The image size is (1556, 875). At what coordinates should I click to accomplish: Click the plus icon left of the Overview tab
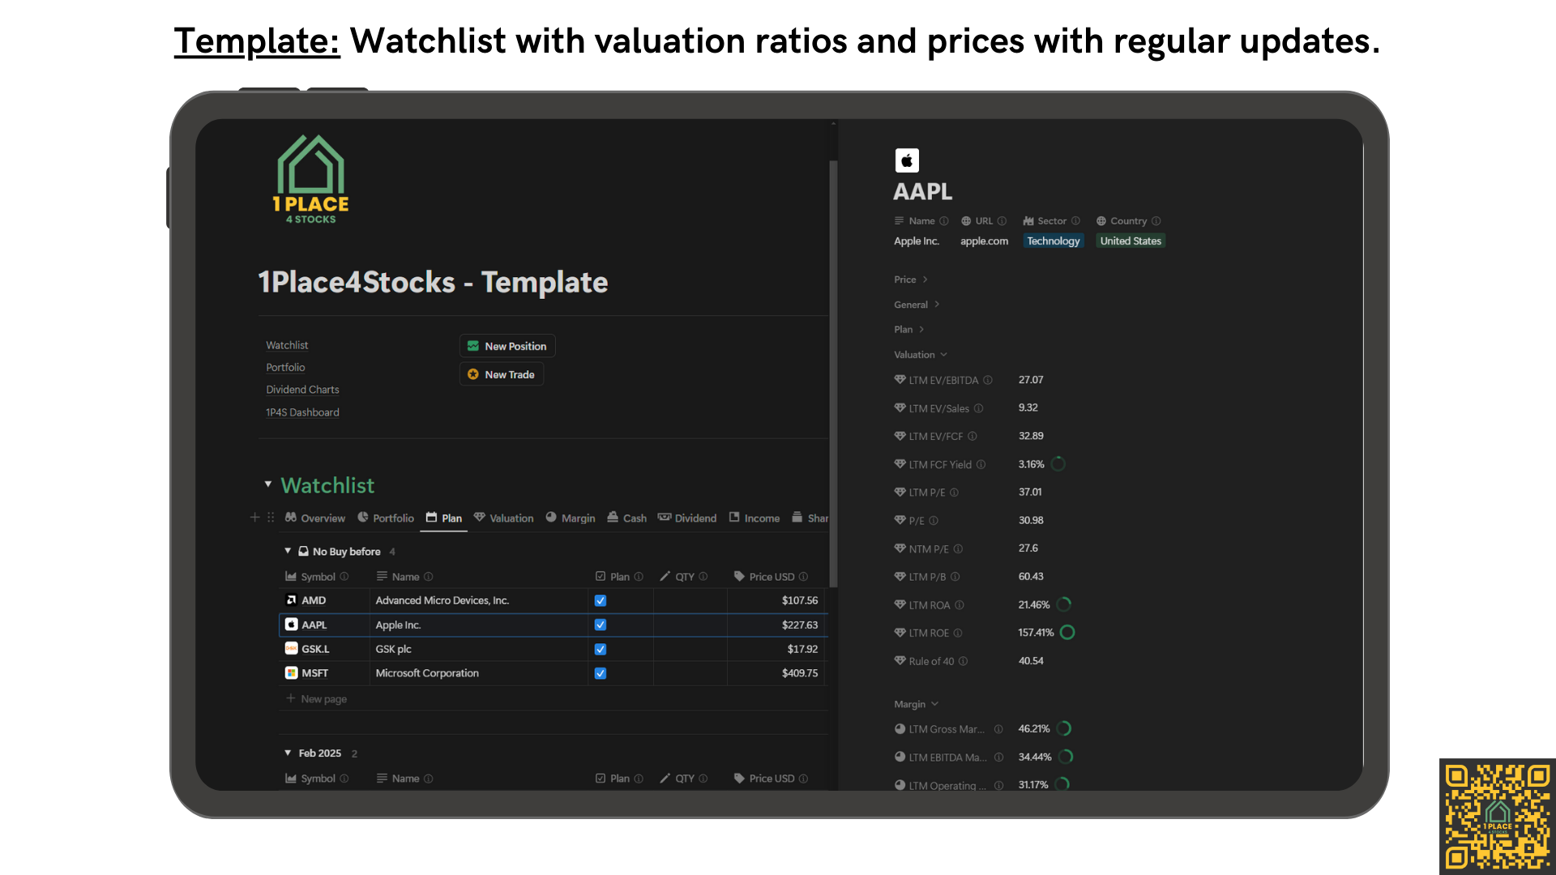coord(255,517)
